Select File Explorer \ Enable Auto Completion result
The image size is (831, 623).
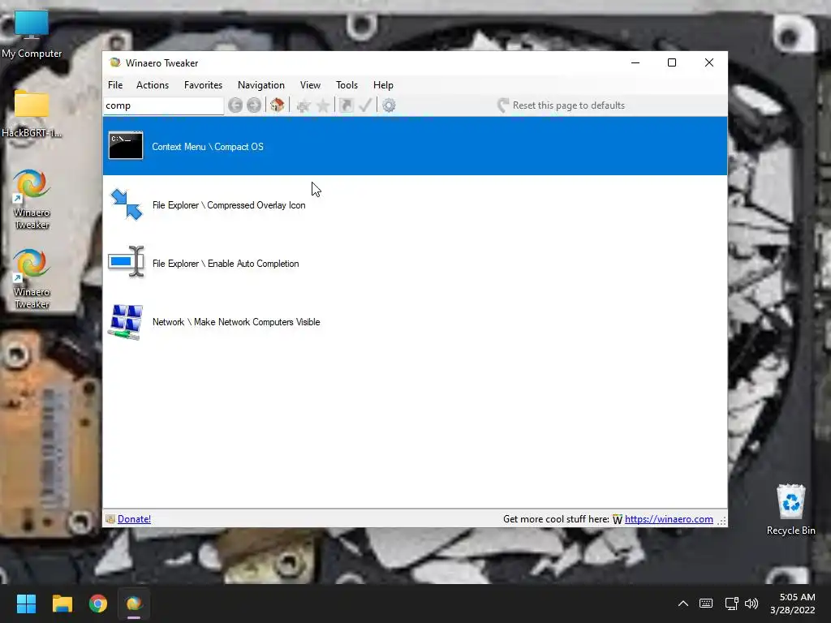[415, 264]
